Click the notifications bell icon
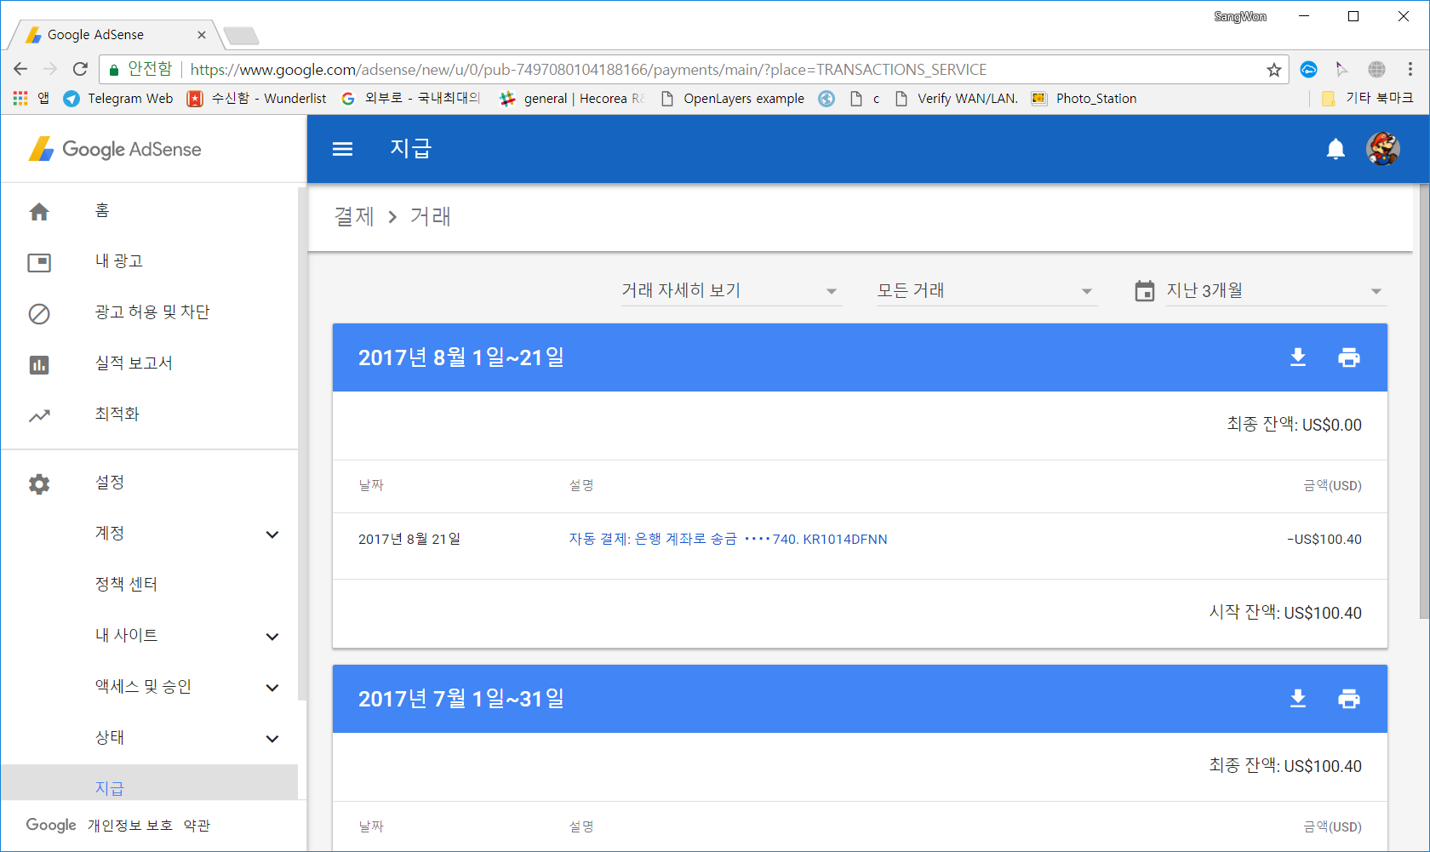This screenshot has height=852, width=1430. coord(1336,149)
